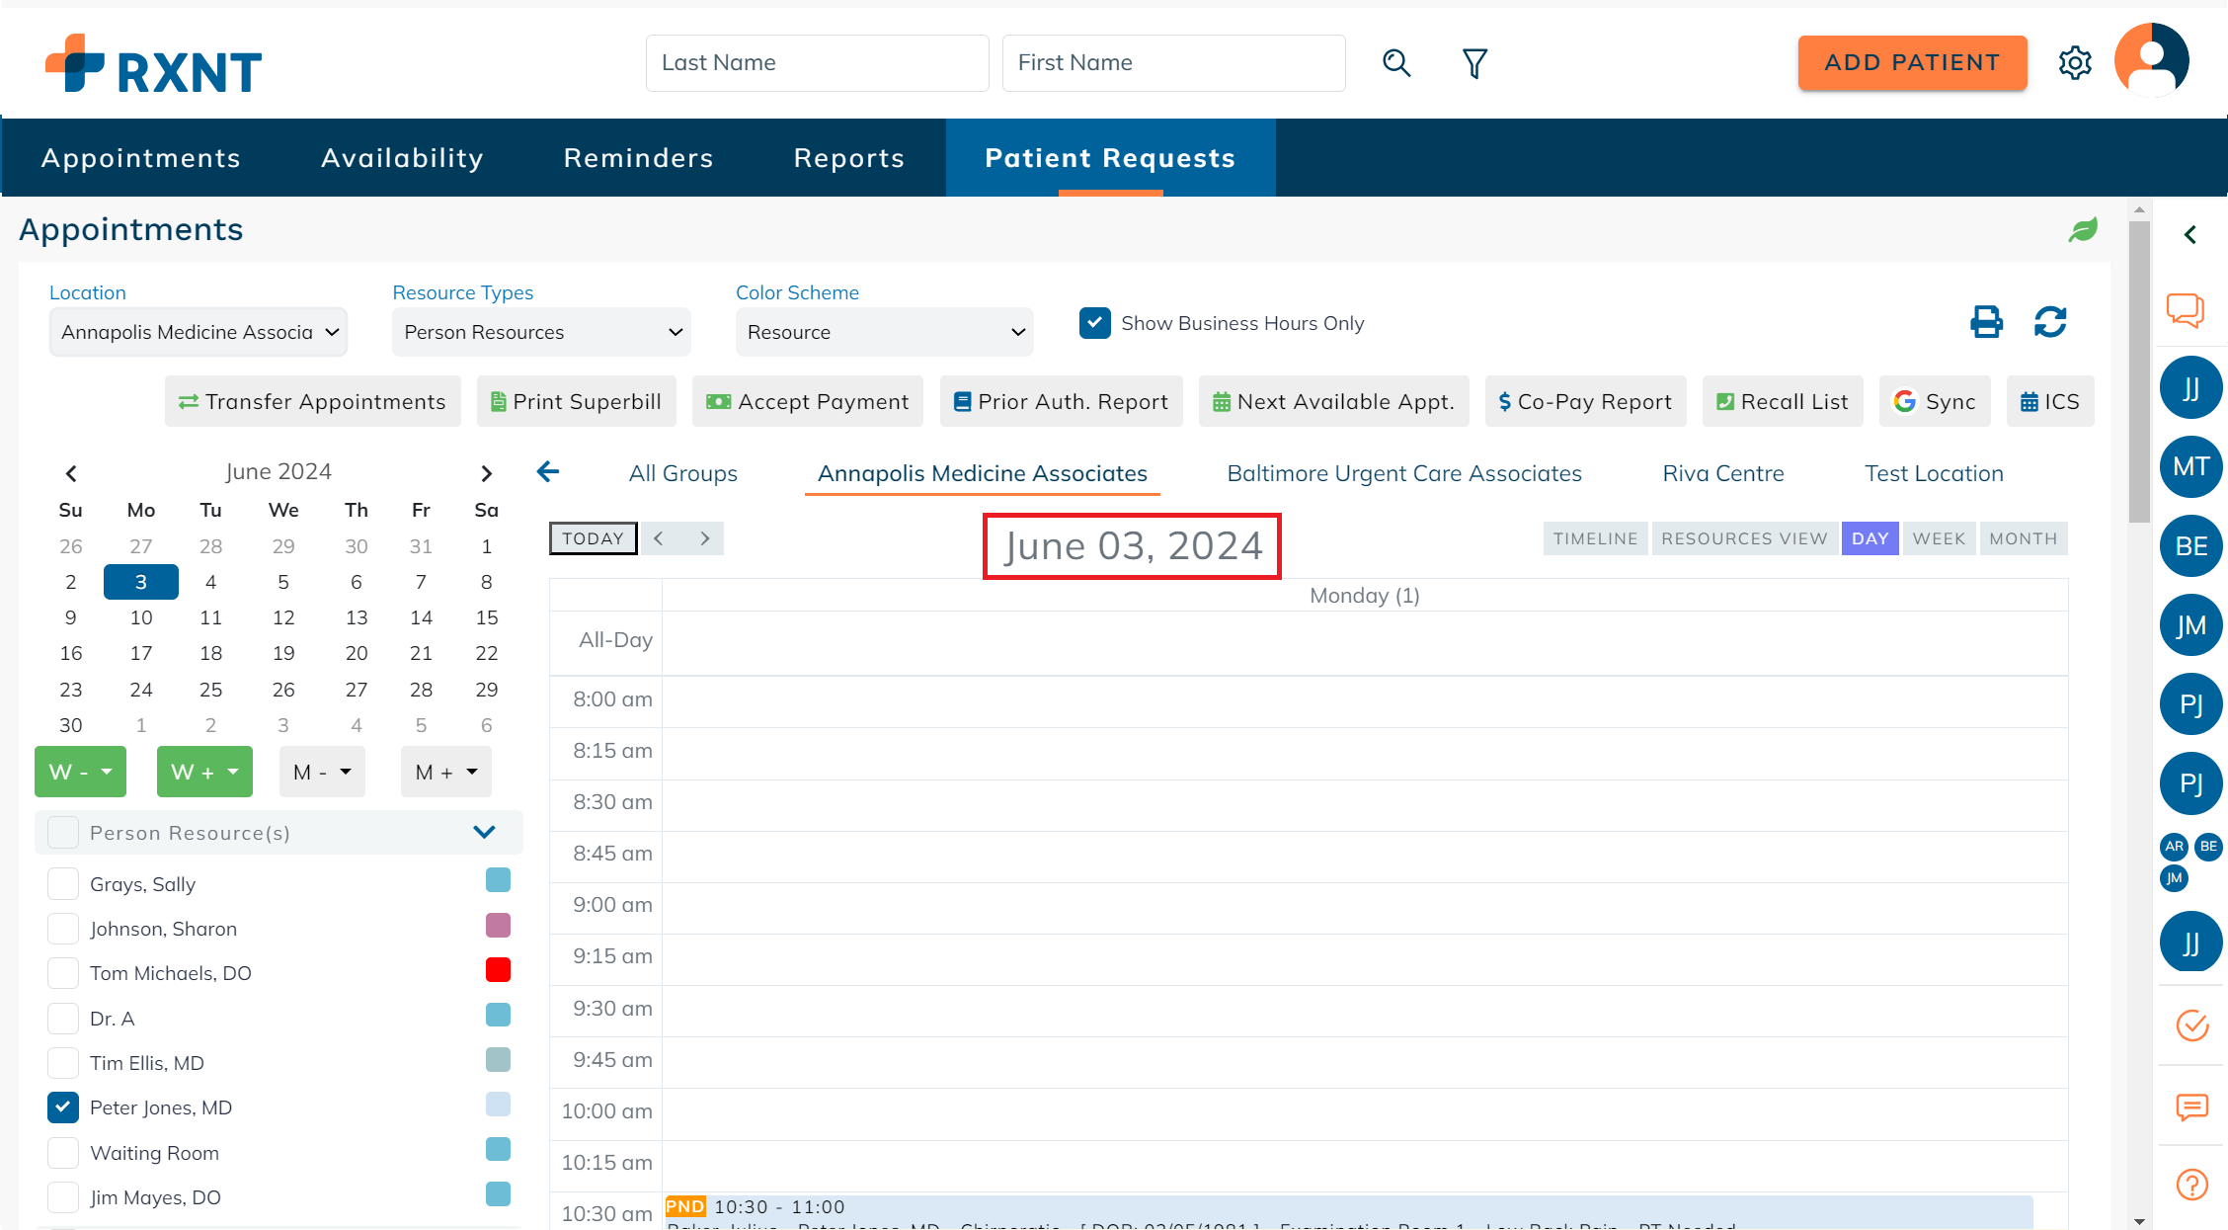Screen dimensions: 2228x1230
Task: Check the Tim Ellis, MD resource
Action: coord(63,1063)
